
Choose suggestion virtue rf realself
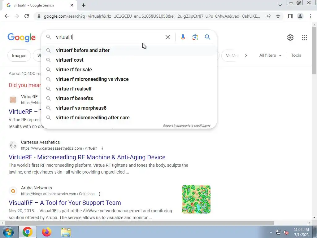tap(129, 89)
